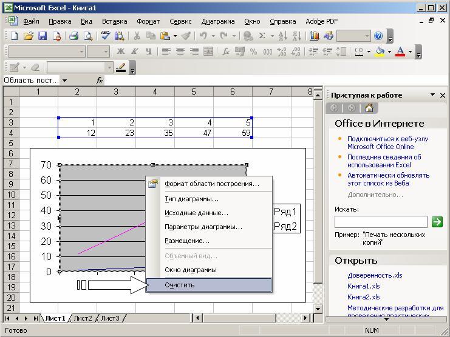
Task: Click the Open folder icon
Action: point(28,36)
